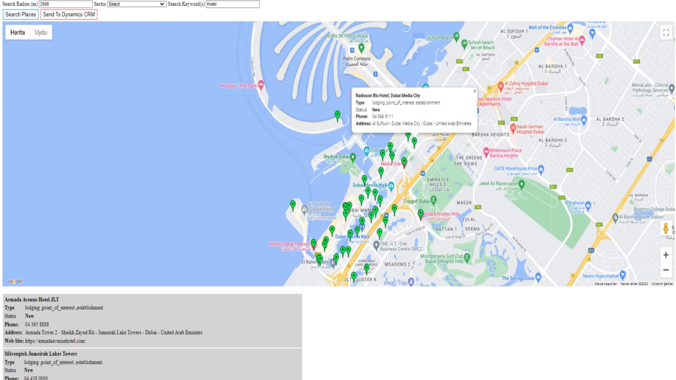Click the Media One hotel marker
Viewport: 676px width, 380px height.
pyautogui.click(x=404, y=162)
